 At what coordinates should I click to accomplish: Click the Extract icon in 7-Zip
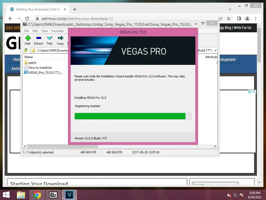pos(38,40)
